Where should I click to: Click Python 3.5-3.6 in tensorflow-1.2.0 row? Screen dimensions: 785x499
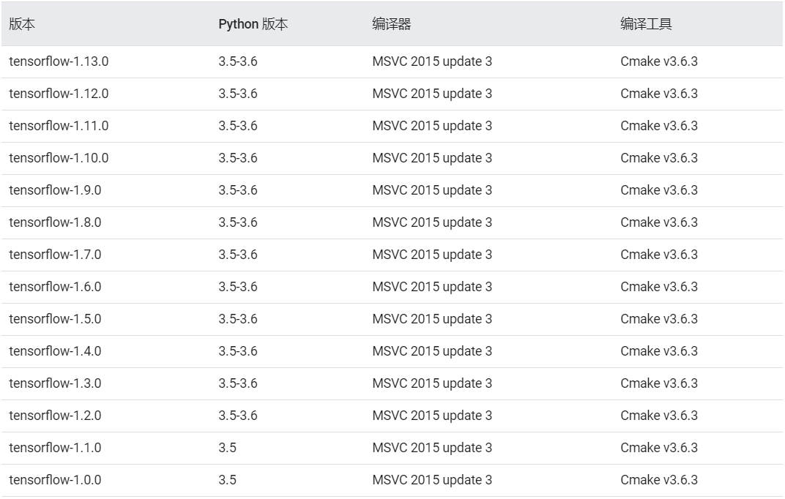pos(238,416)
